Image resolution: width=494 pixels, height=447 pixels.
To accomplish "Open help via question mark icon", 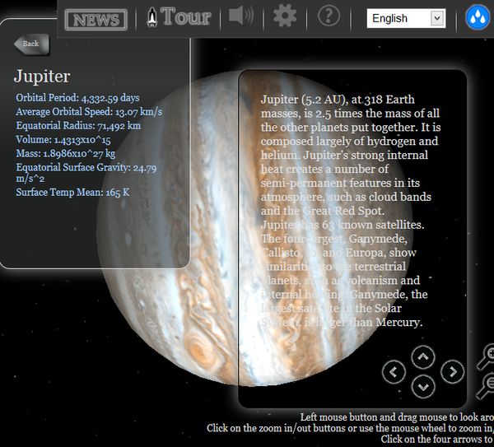I will [329, 15].
